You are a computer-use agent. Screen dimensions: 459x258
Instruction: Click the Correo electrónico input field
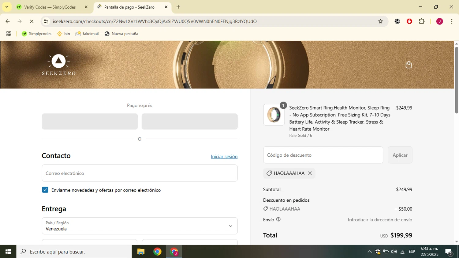coord(140,173)
